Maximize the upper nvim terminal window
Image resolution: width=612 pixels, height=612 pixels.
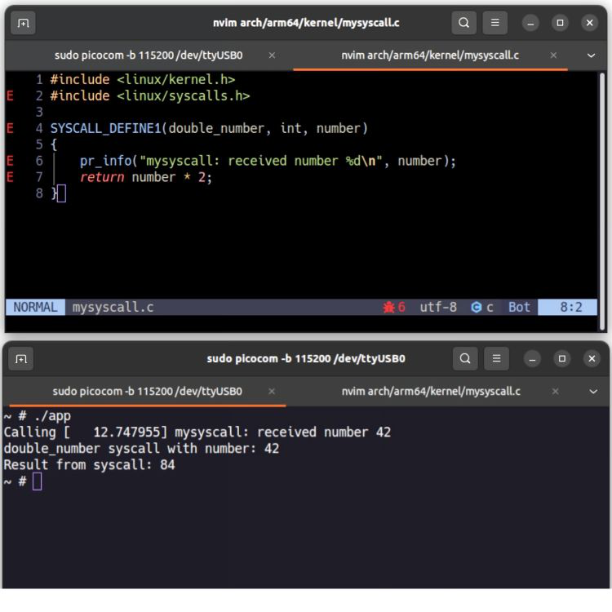(x=560, y=24)
